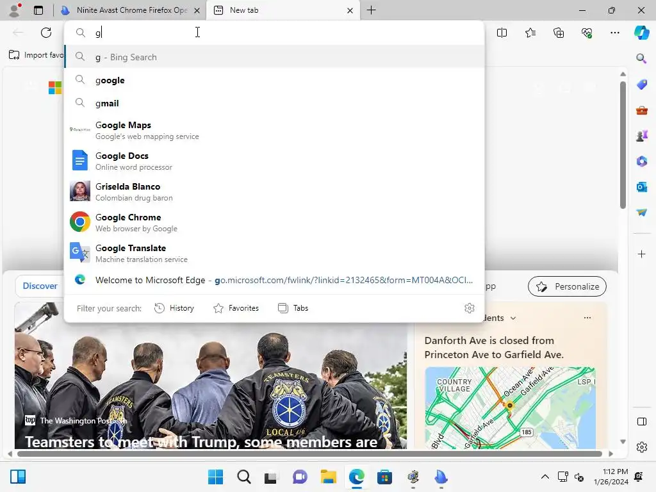
Task: Click Import favorites in the favorites bar
Action: [37, 55]
